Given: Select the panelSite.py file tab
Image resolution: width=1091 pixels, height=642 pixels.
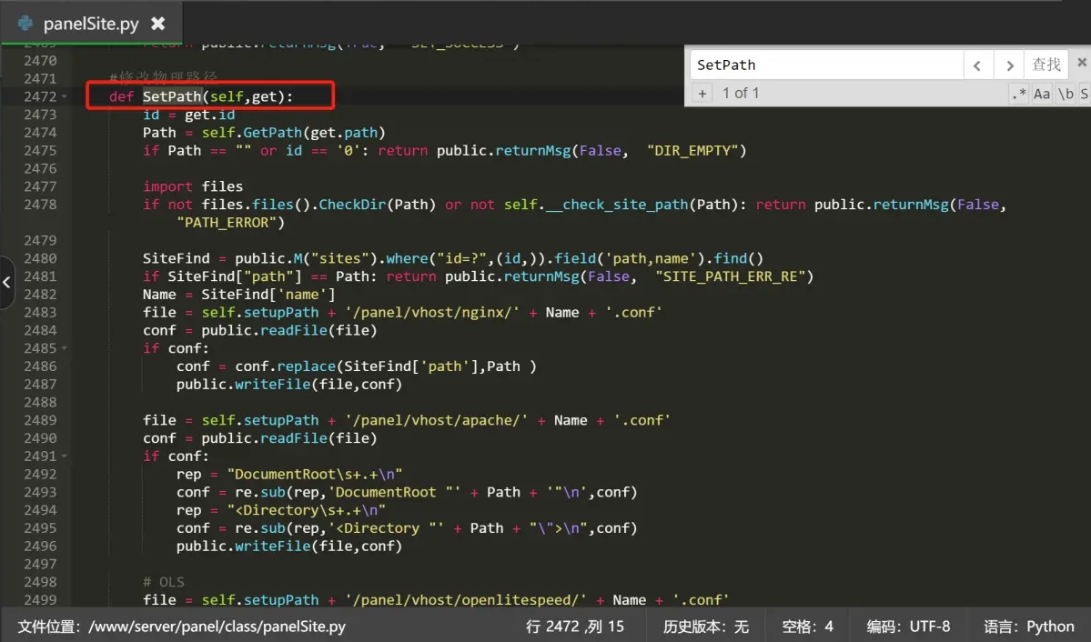Looking at the screenshot, I should coord(90,24).
